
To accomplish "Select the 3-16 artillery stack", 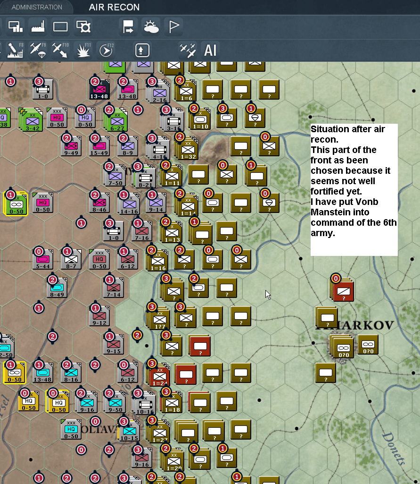I will point(172,120).
